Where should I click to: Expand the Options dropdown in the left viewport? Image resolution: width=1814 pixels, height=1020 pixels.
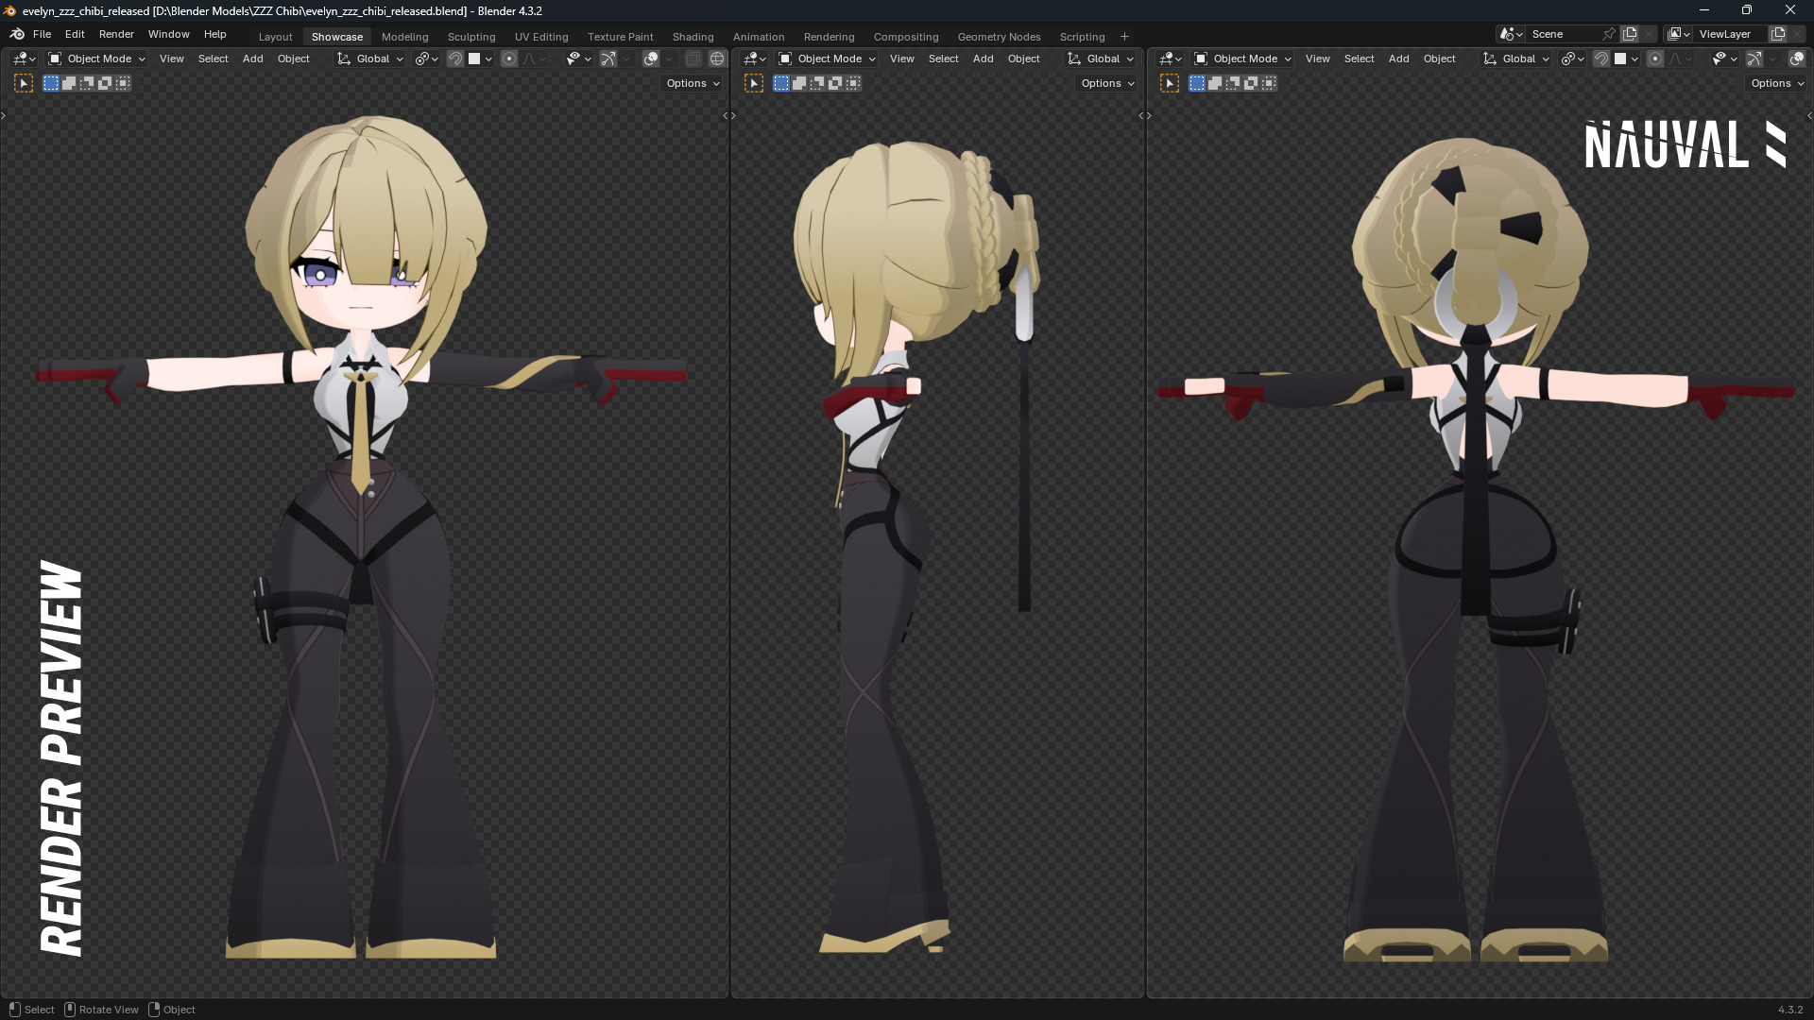[x=693, y=83]
